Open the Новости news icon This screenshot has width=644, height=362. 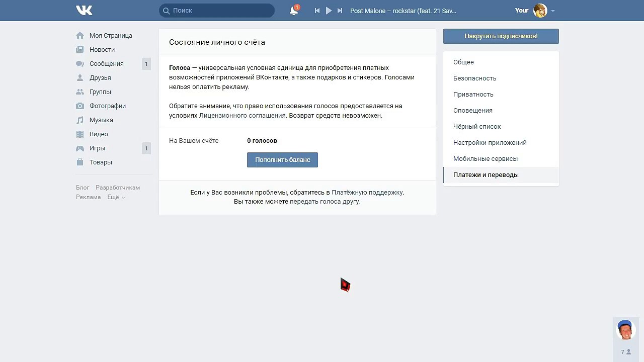click(80, 50)
